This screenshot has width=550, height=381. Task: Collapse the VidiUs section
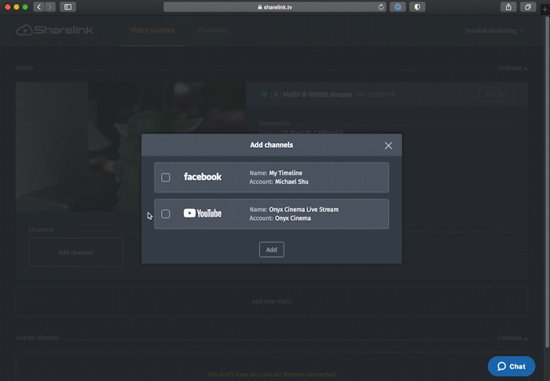pyautogui.click(x=512, y=68)
